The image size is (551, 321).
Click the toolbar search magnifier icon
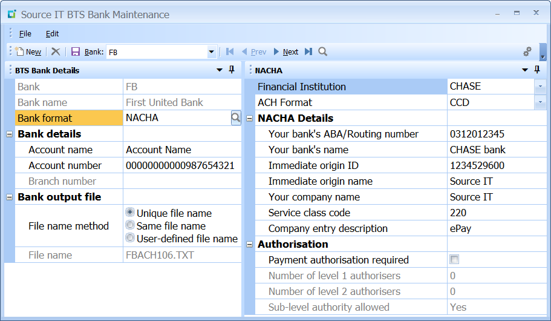pyautogui.click(x=323, y=52)
